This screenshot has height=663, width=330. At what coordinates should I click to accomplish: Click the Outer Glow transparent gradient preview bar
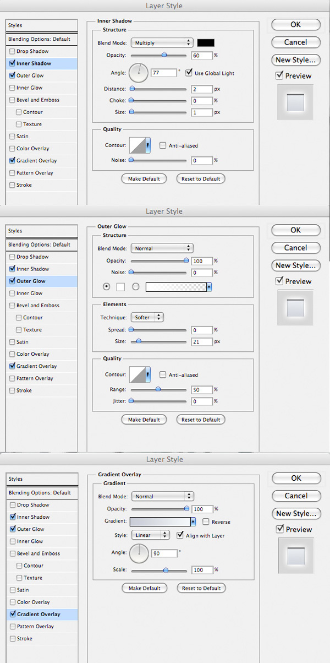tap(176, 287)
